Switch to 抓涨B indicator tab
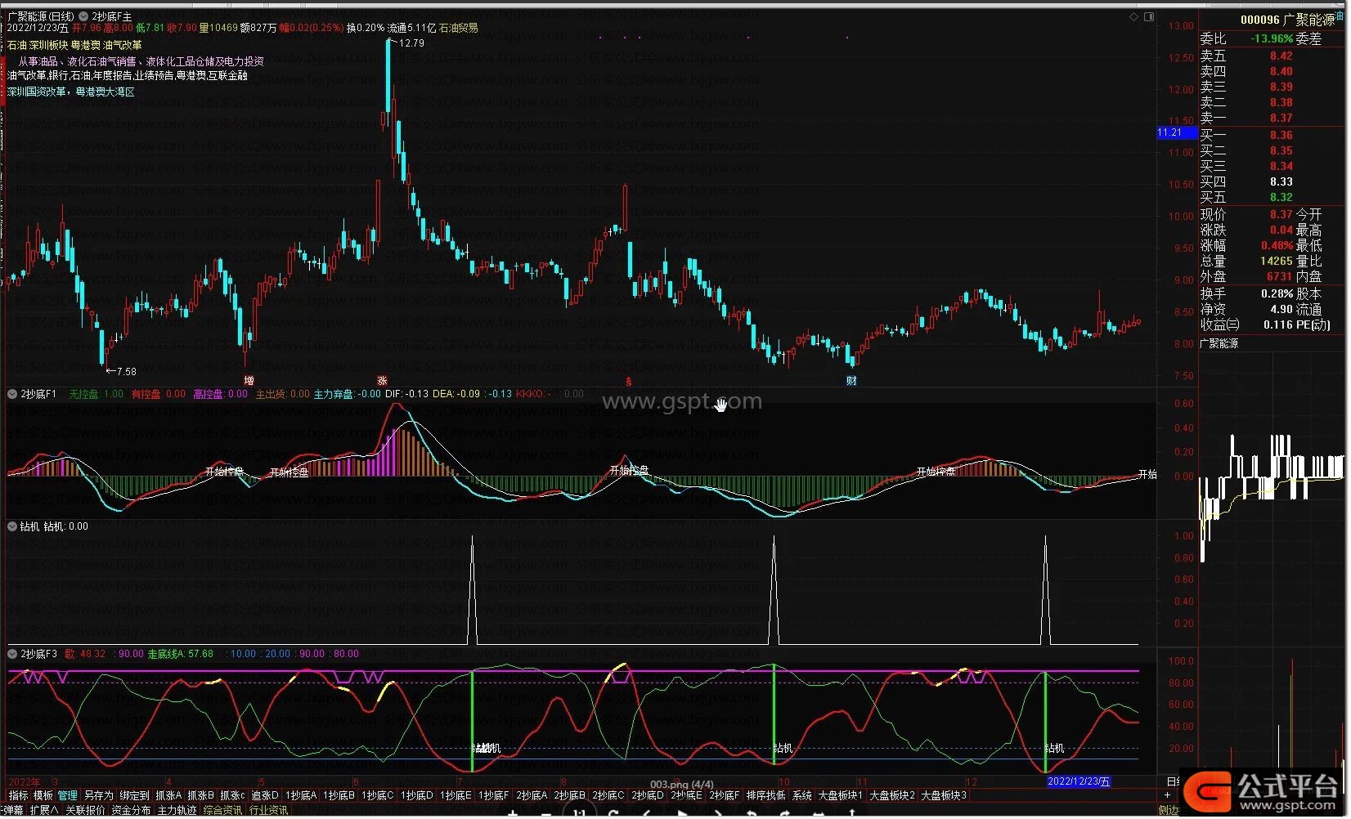This screenshot has width=1351, height=819. pyautogui.click(x=200, y=796)
